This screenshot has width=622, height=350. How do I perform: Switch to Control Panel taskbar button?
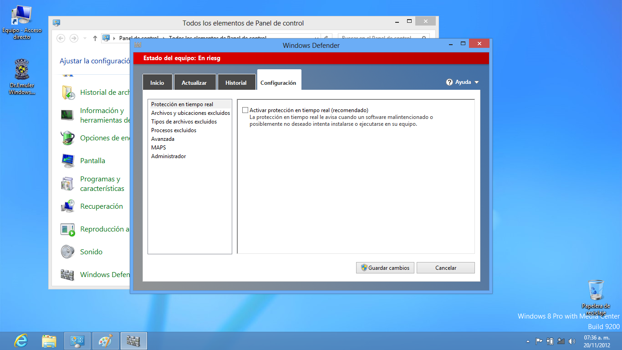pyautogui.click(x=77, y=340)
